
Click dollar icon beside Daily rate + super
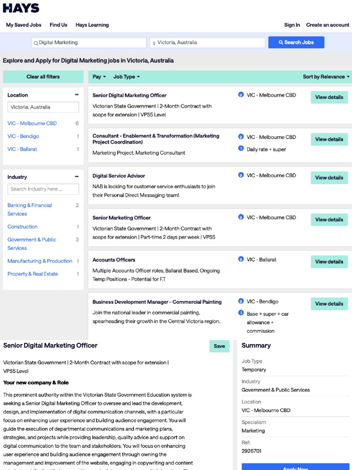click(241, 149)
